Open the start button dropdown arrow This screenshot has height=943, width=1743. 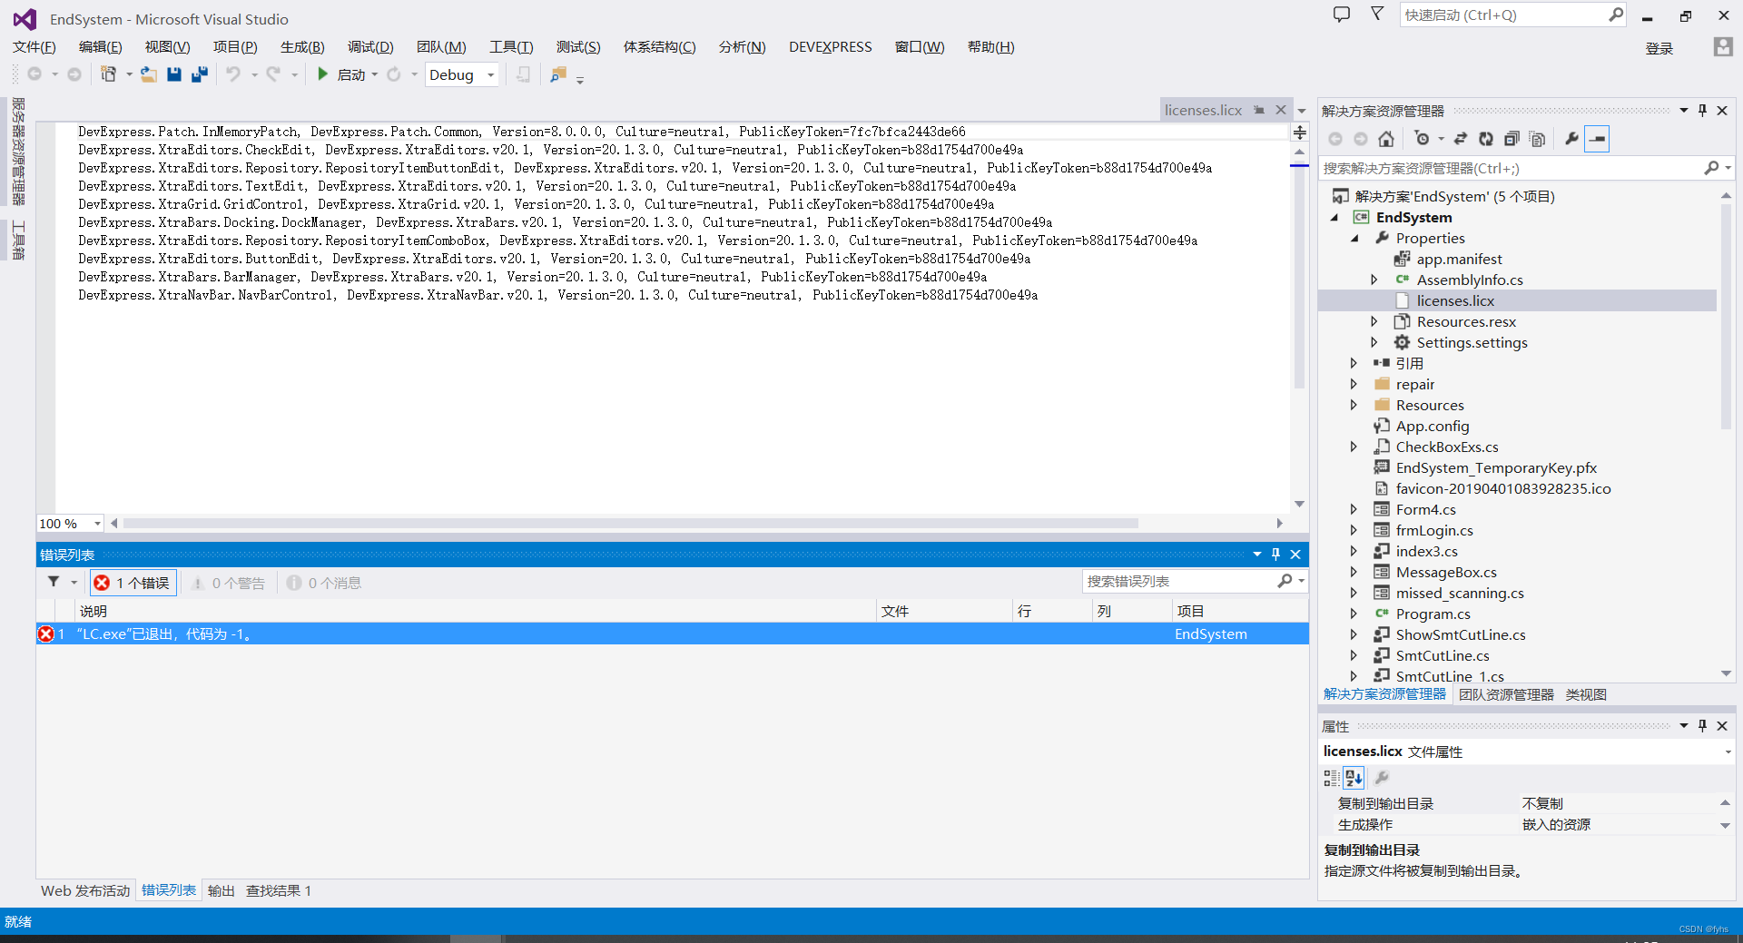pyautogui.click(x=375, y=74)
